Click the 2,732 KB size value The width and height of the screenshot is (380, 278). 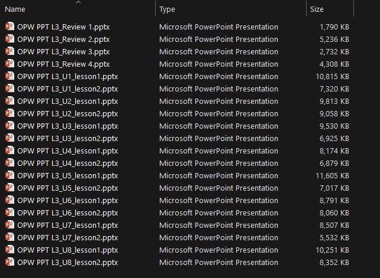[x=334, y=52]
